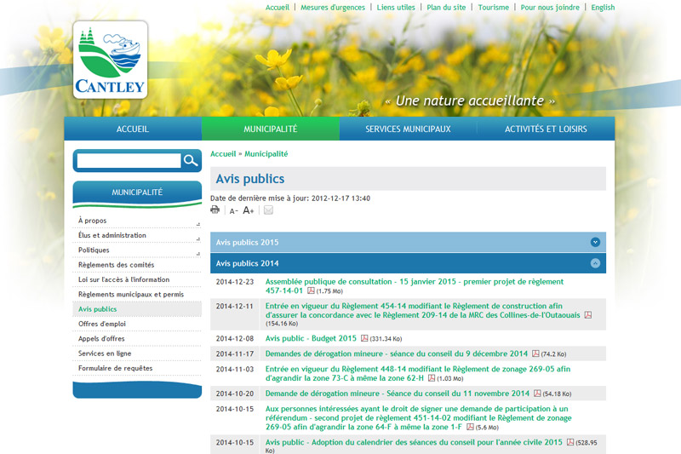Click Accueil in the breadcrumb

pos(223,154)
